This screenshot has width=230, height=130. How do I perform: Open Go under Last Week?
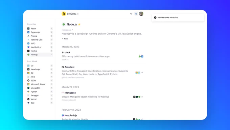40,66
